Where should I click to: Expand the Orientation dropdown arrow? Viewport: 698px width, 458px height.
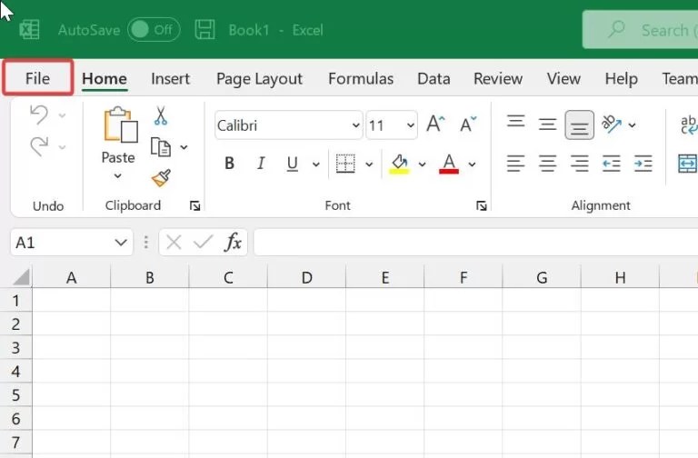[633, 125]
